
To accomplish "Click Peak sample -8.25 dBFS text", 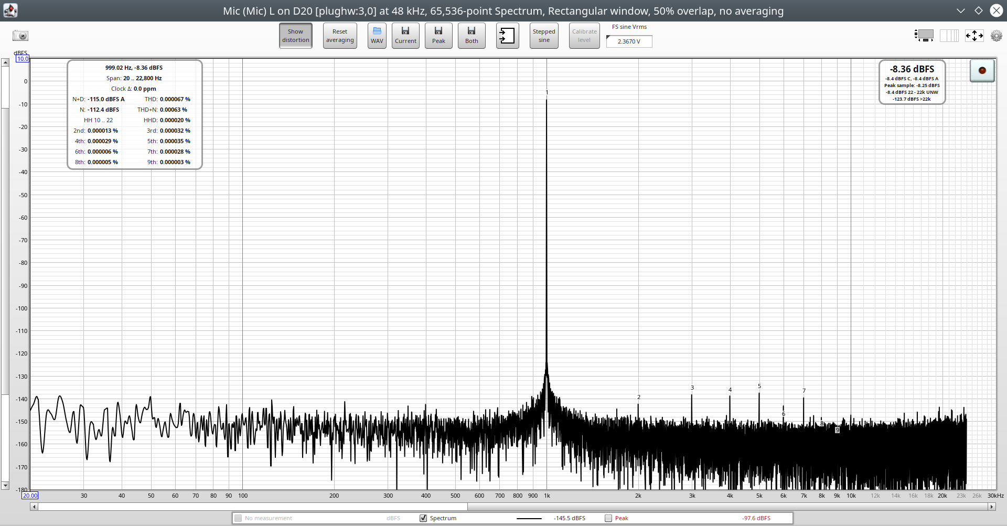I will (x=912, y=85).
